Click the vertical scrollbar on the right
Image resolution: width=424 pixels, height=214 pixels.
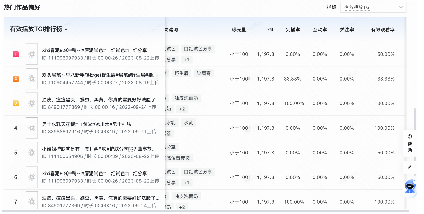tap(415, 142)
